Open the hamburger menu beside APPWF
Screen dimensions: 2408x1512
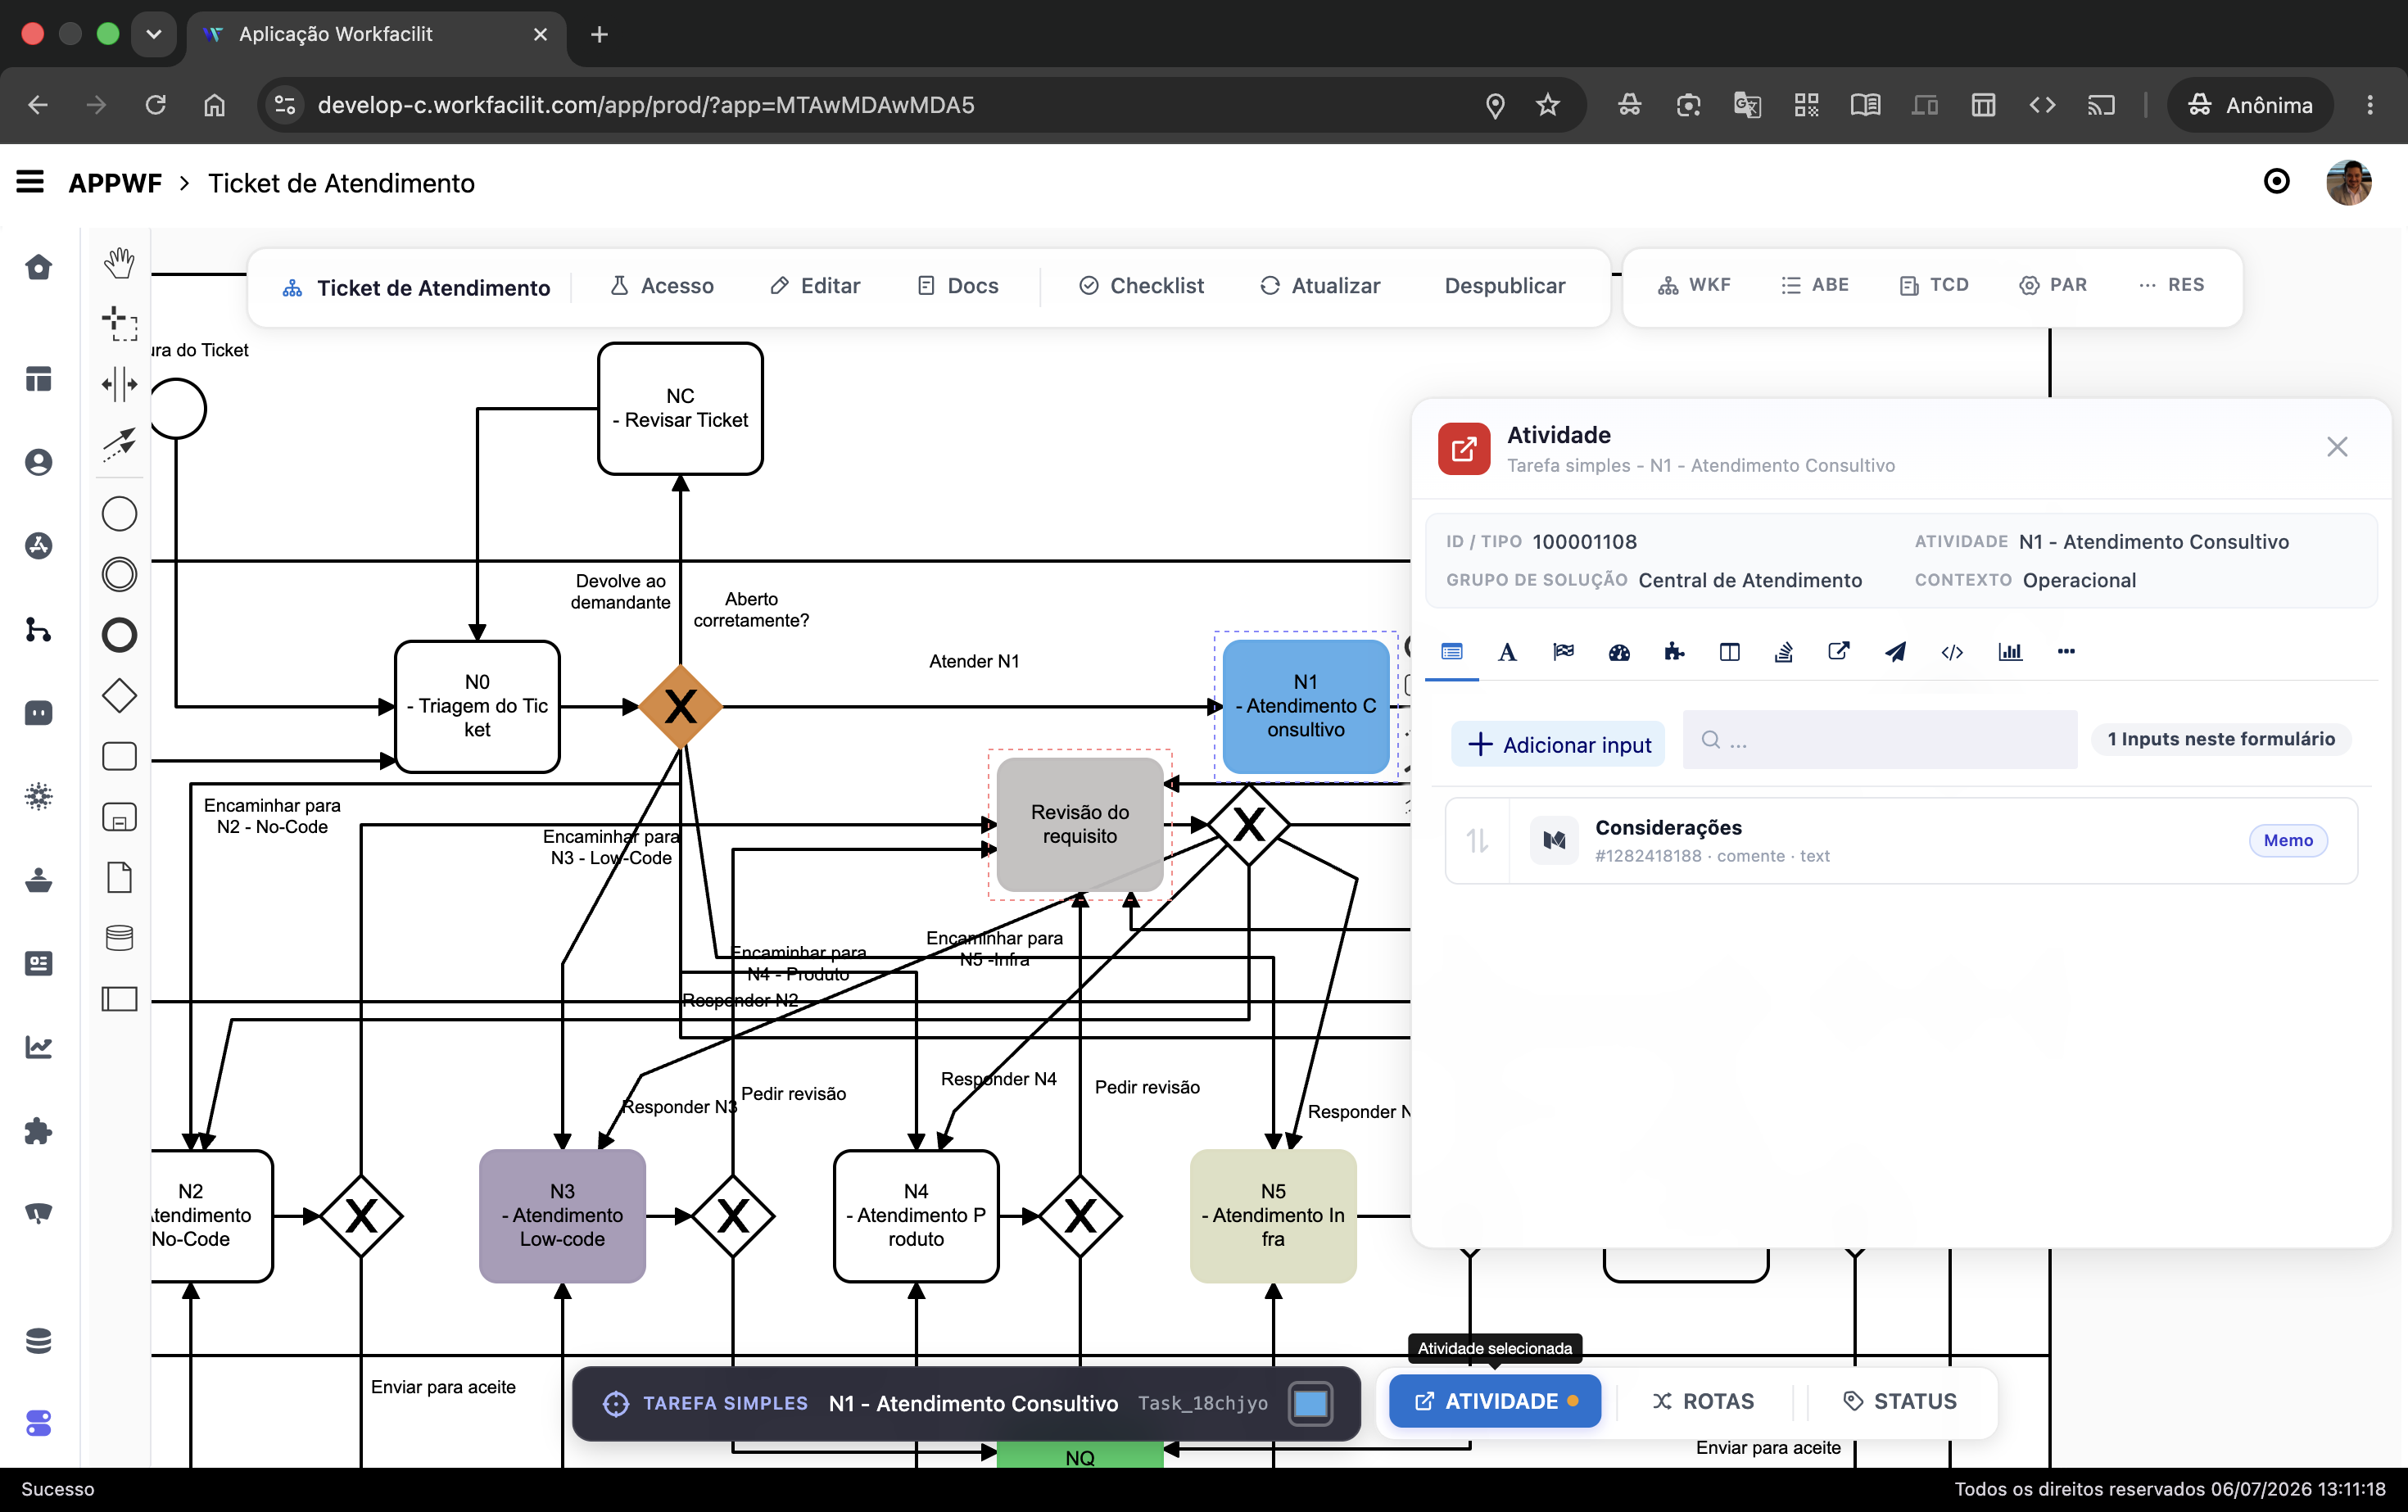click(30, 183)
